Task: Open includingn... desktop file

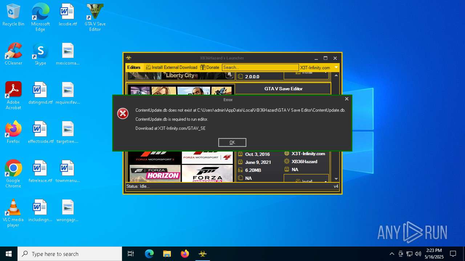Action: coord(40,211)
